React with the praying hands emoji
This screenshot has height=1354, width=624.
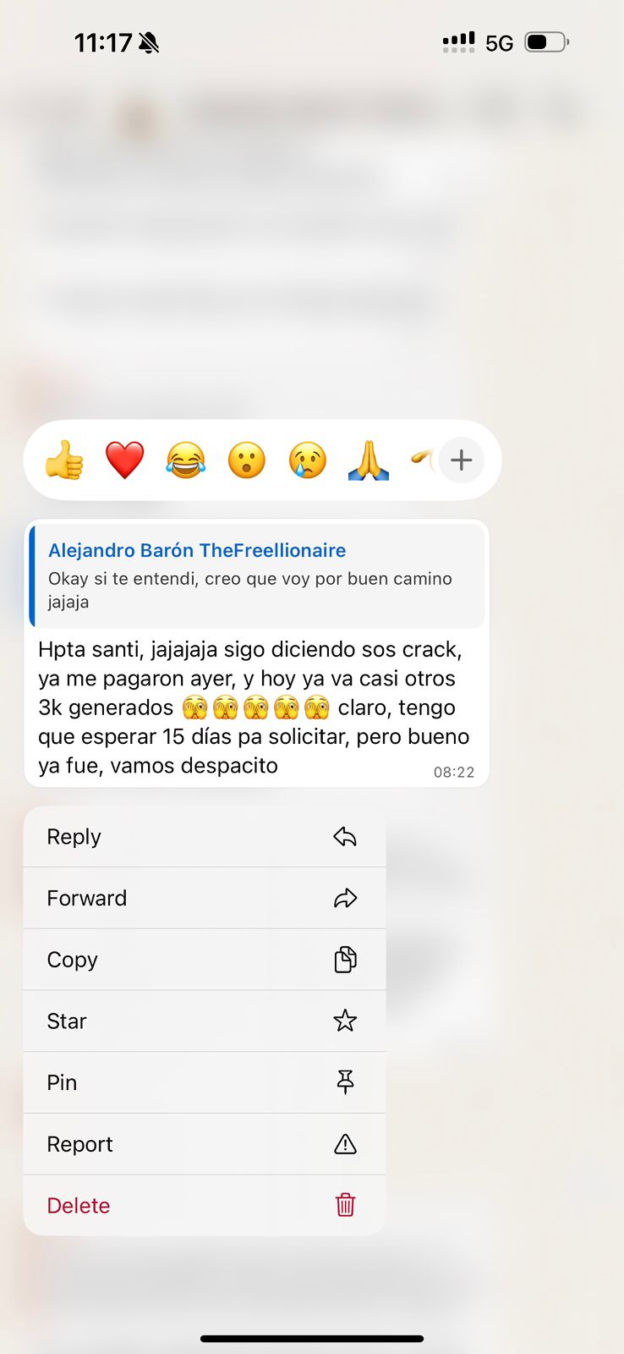369,460
